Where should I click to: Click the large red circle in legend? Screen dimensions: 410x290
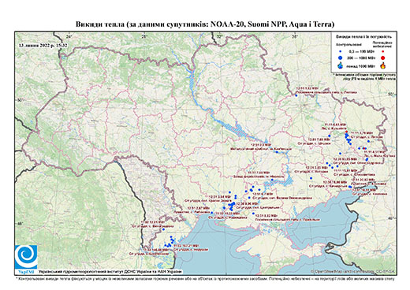coord(382,58)
